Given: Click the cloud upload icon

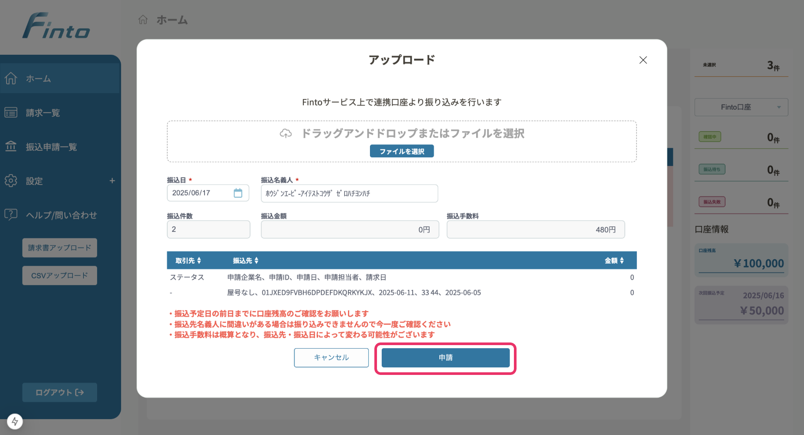Looking at the screenshot, I should [286, 134].
